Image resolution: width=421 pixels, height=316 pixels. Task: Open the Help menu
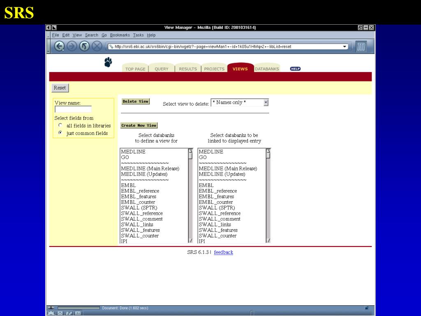[x=151, y=35]
